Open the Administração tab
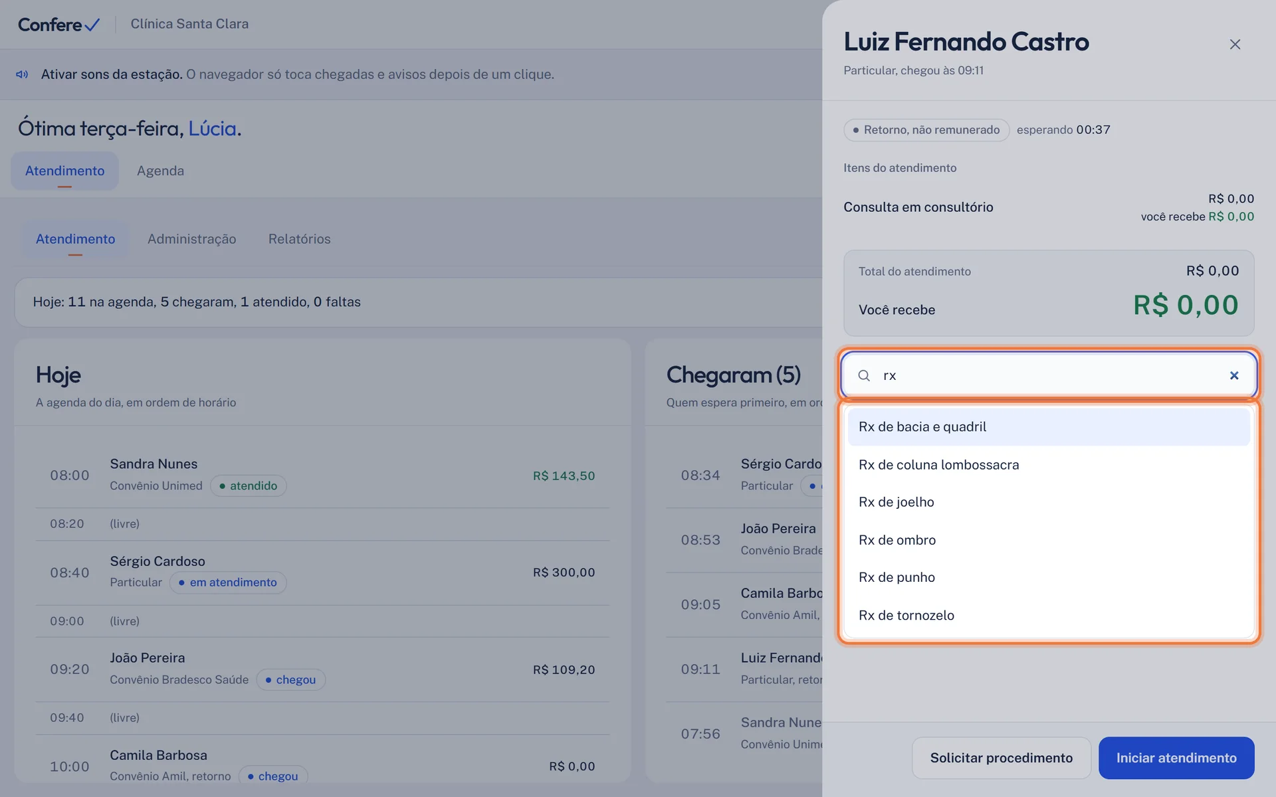Viewport: 1276px width, 797px height. click(x=191, y=239)
